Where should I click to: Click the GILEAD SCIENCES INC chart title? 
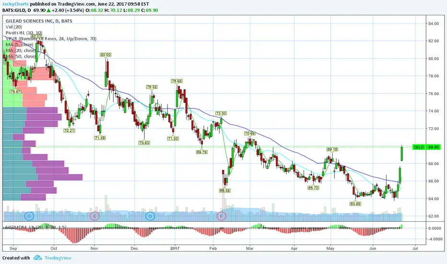click(39, 21)
